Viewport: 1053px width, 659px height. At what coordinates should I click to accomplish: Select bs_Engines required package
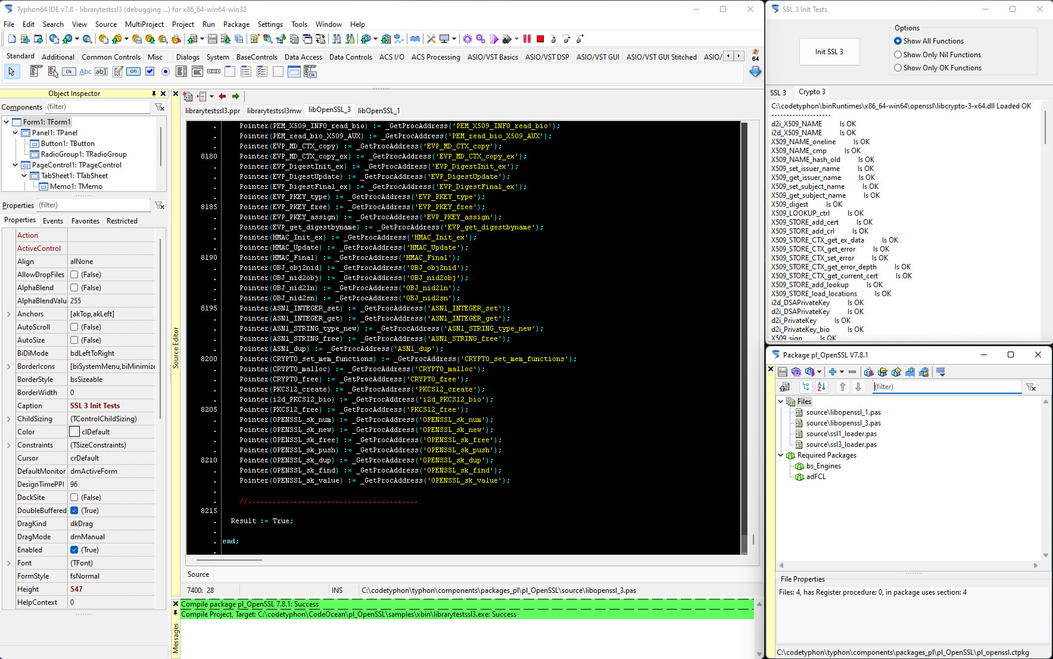tap(823, 466)
